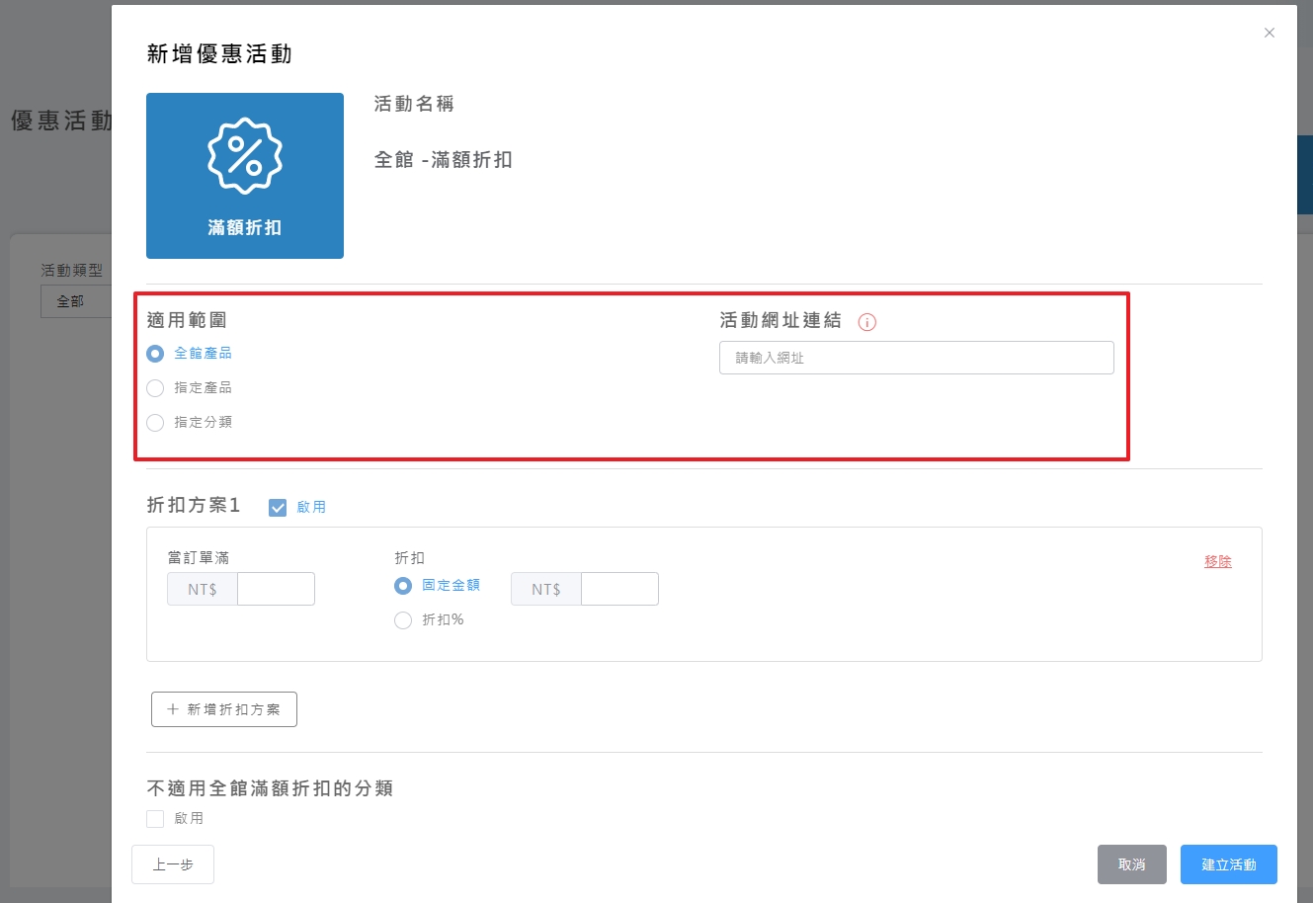This screenshot has width=1313, height=903.
Task: Click the fixed discount NT$ amount field
Action: (x=619, y=589)
